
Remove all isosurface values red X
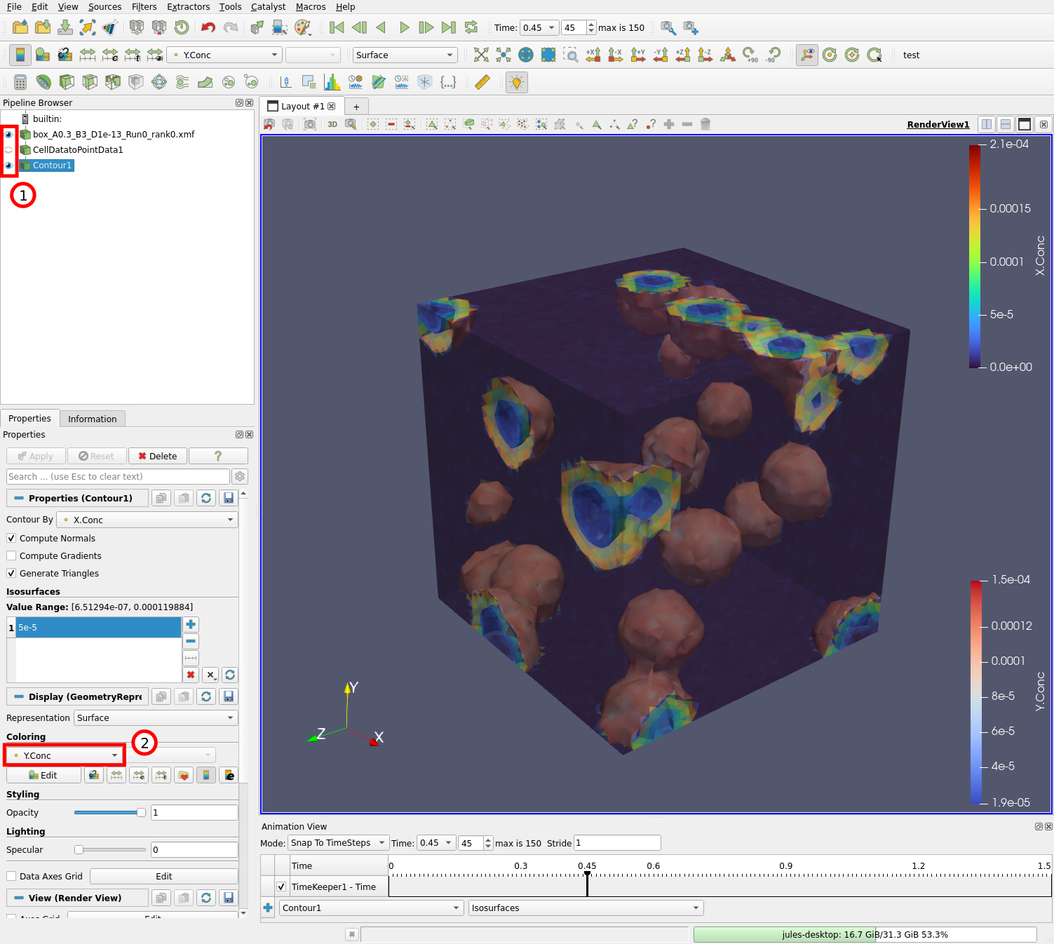(x=191, y=675)
